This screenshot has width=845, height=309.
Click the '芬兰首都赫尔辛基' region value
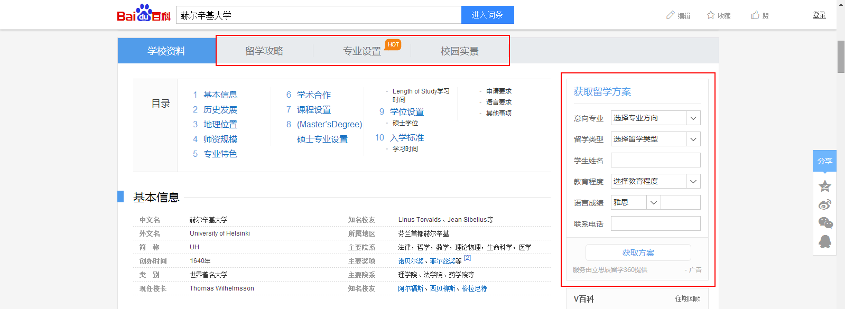pyautogui.click(x=423, y=233)
